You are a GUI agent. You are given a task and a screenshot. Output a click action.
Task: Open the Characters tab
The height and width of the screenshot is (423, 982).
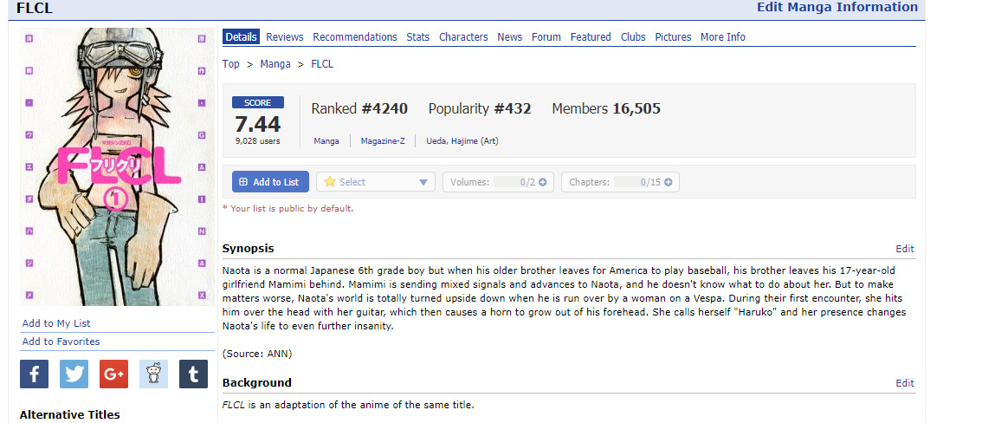click(x=463, y=37)
